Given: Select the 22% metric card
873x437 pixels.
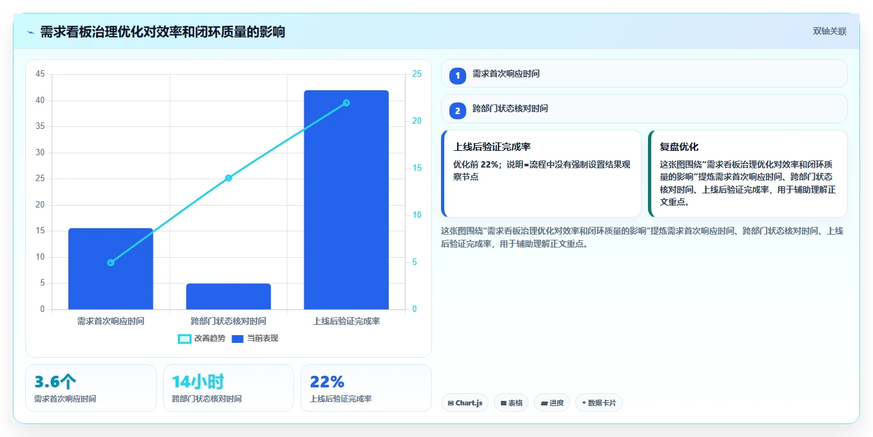Looking at the screenshot, I should (366, 388).
